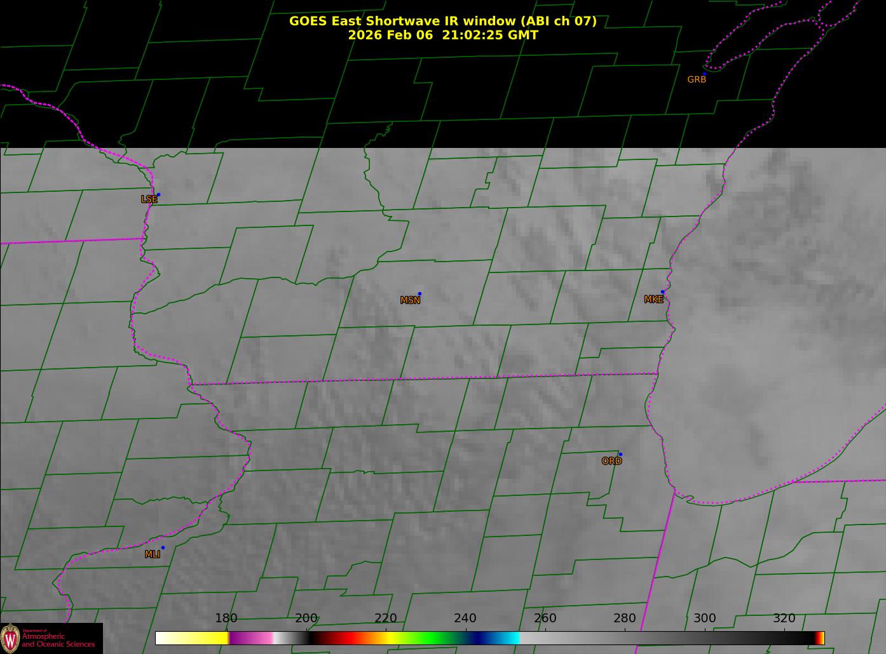Click the 280 scale label
This screenshot has height=654, width=886.
pyautogui.click(x=625, y=618)
